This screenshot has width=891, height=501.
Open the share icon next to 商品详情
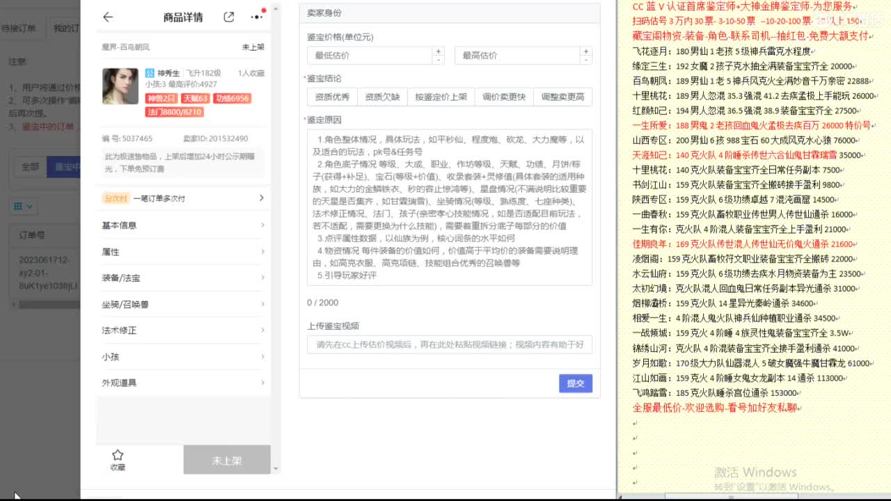[227, 17]
